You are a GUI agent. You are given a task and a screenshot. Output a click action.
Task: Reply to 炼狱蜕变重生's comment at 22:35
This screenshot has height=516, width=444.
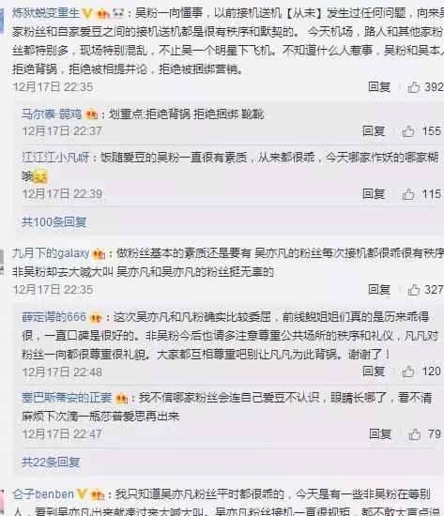(379, 87)
